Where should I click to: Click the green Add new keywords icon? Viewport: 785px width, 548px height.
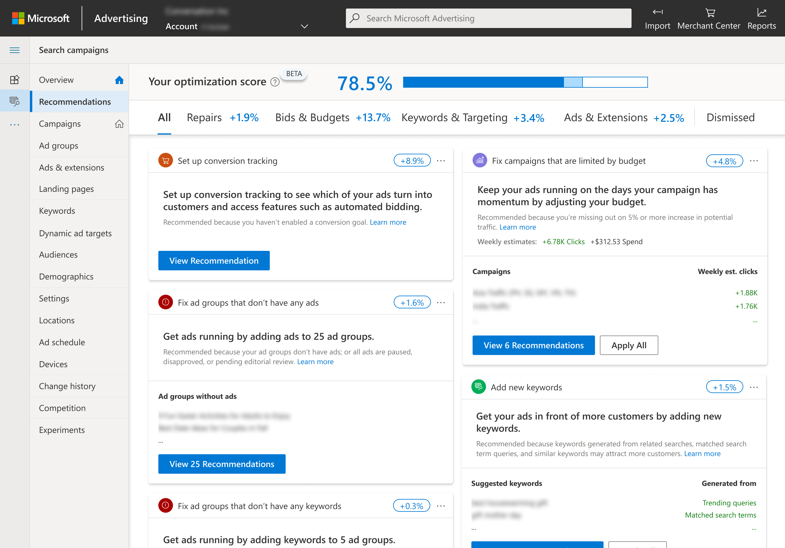(479, 387)
